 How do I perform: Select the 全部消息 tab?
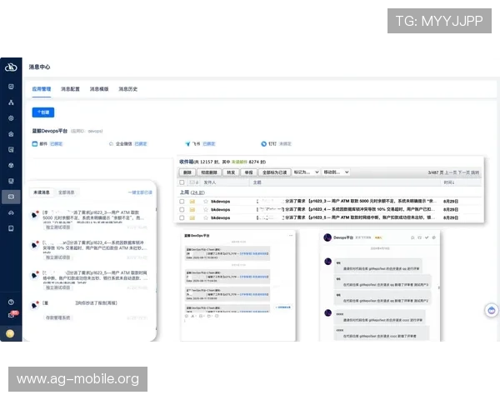[x=67, y=192]
